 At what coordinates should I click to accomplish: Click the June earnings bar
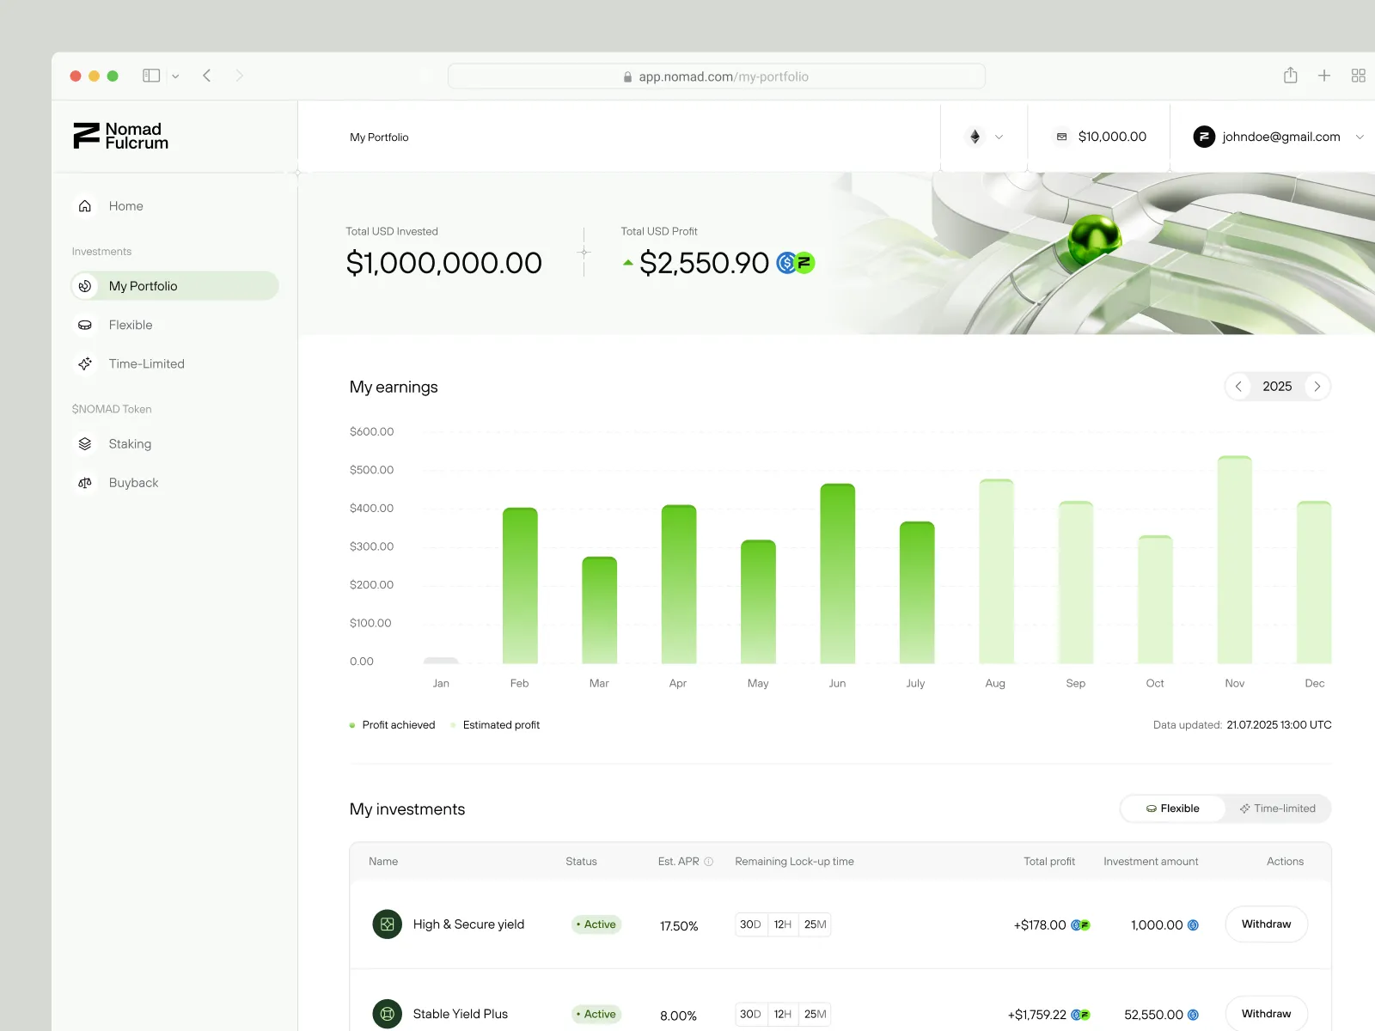tap(837, 573)
